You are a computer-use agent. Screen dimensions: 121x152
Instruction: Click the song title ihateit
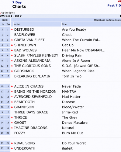[x=67, y=148]
